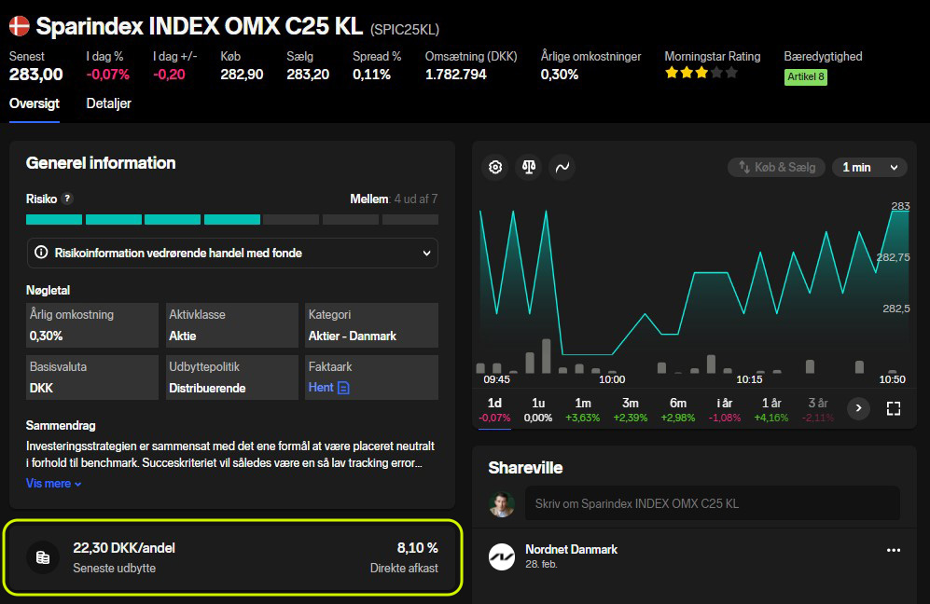The image size is (930, 604).
Task: Click risk help question mark icon
Action: (67, 199)
